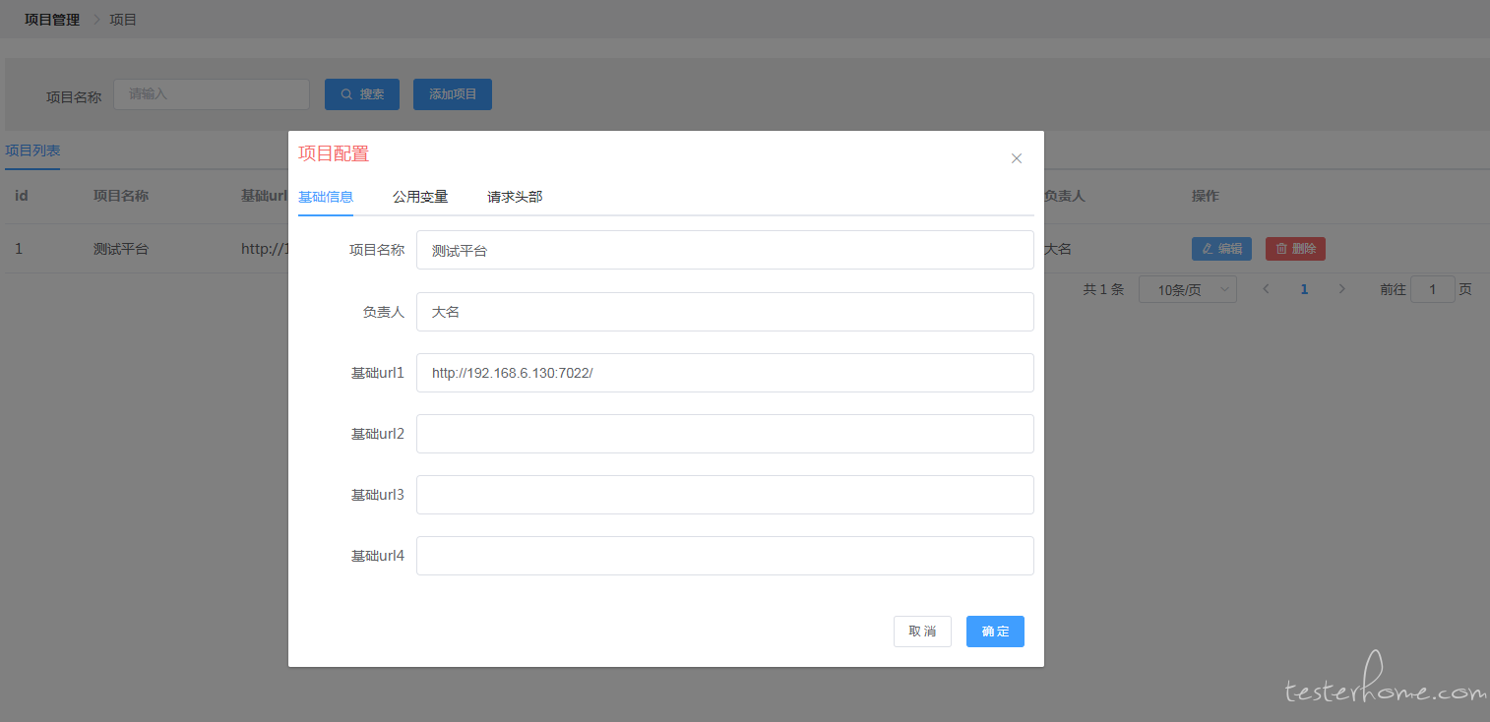The height and width of the screenshot is (722, 1490).
Task: Click the 操作 column header
Action: pos(1206,196)
